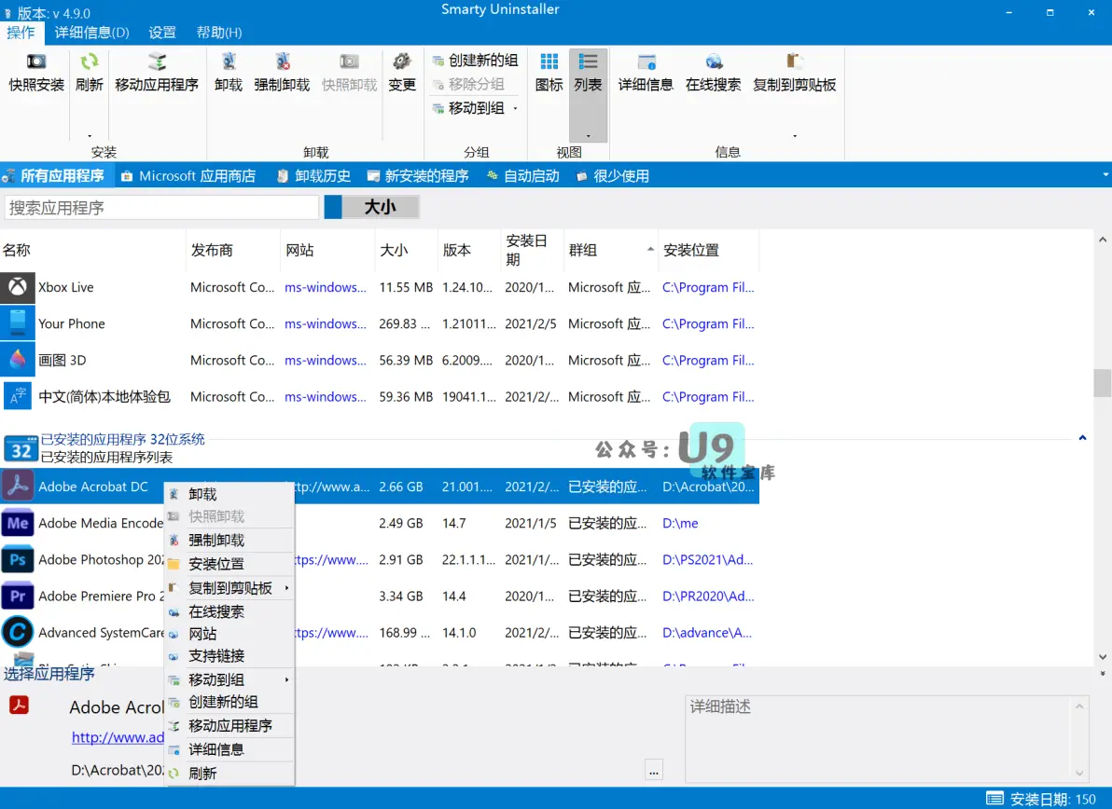Screen dimensions: 1112x809
Task: Open the dropdown arrow under 复制到剪贴板
Action: click(x=794, y=136)
